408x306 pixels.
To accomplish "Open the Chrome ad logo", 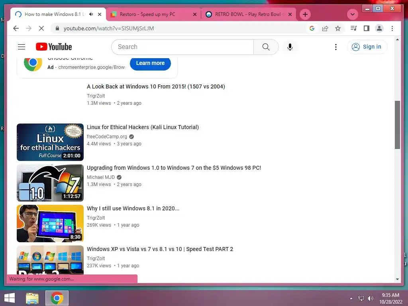I will (33, 63).
